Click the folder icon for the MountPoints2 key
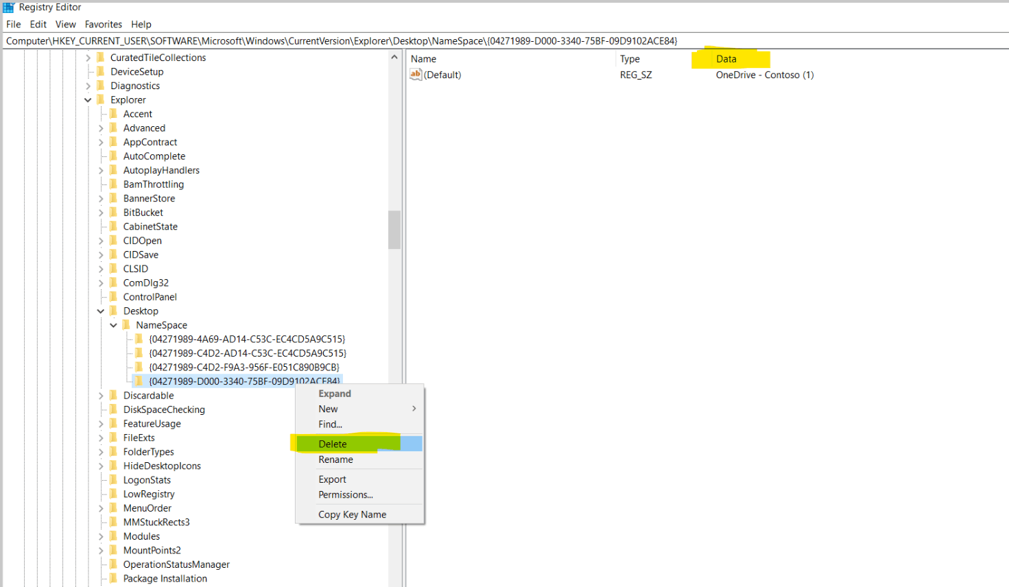Screen dimensions: 1009x587 (113, 550)
